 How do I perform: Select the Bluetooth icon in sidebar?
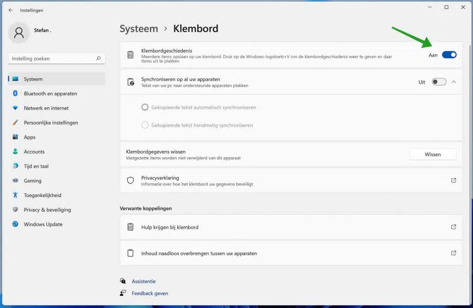pyautogui.click(x=15, y=93)
